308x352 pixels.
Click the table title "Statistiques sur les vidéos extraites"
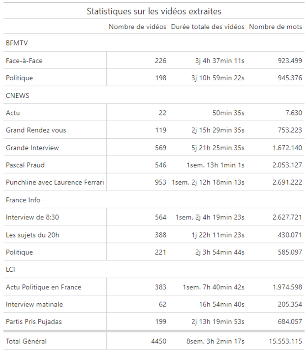tap(154, 11)
